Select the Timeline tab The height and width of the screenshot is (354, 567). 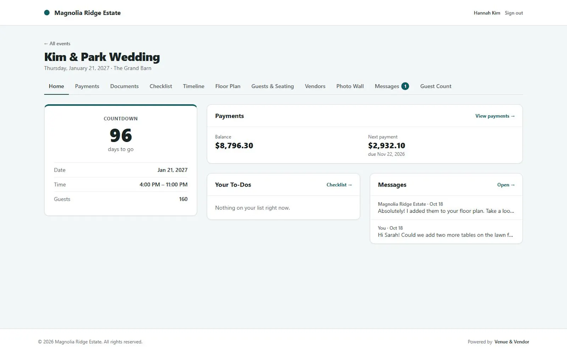[194, 86]
